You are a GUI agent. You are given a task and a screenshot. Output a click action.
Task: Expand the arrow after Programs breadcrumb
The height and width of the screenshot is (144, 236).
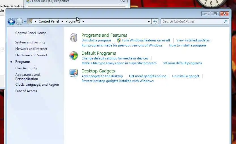click(83, 21)
